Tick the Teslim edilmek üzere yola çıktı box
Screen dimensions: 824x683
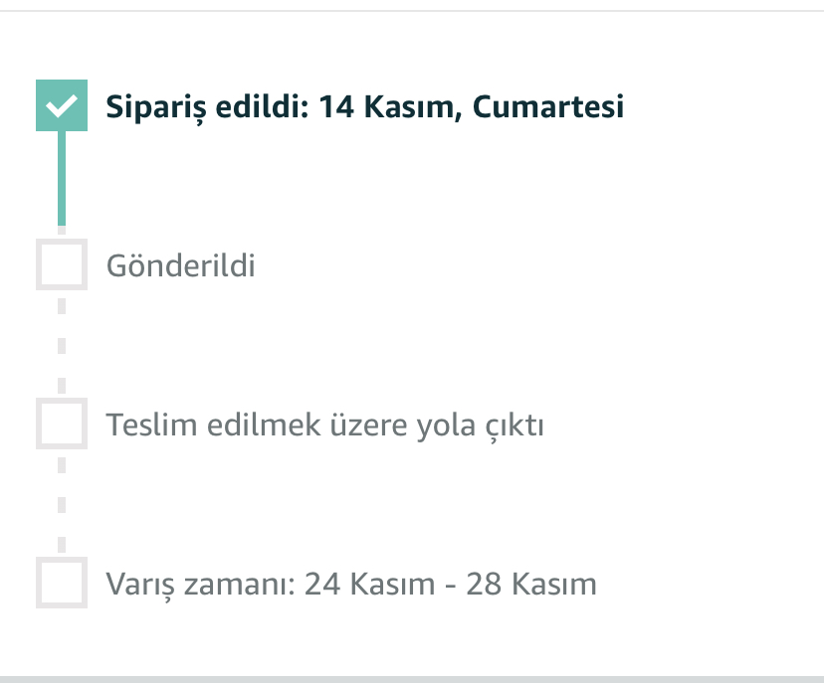(62, 424)
